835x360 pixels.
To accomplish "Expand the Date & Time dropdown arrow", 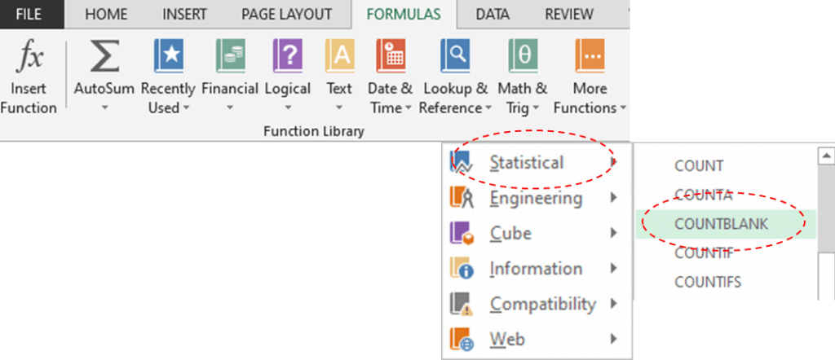I will tap(409, 108).
